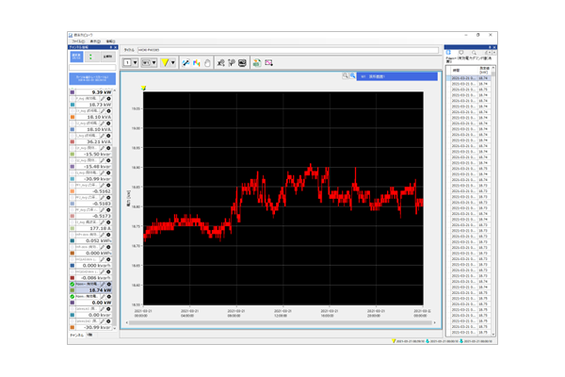Enable the PF_Avg channel checkbox
The image size is (565, 377).
coord(73,210)
